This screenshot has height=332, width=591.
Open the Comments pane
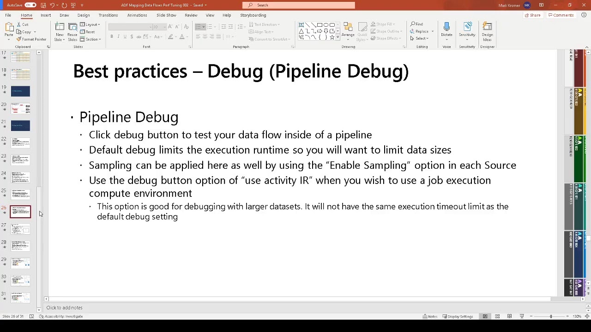[561, 15]
